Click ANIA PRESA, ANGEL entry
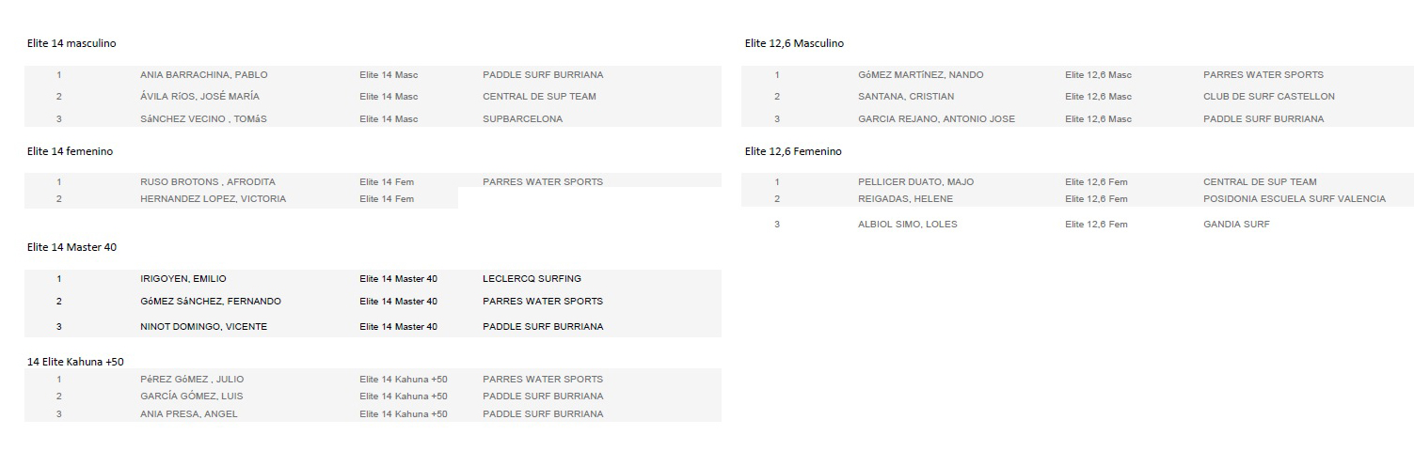1414x451 pixels. (189, 414)
